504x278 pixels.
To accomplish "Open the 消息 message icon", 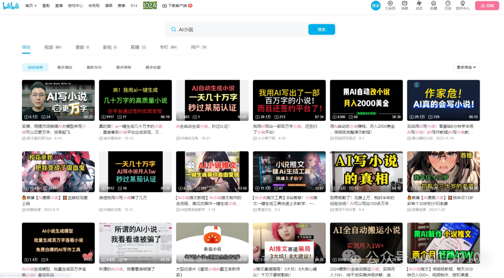I will pyautogui.click(x=404, y=6).
